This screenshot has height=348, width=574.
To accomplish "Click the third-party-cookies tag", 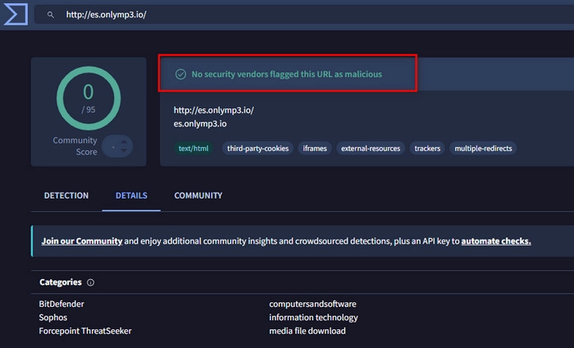I will pos(257,149).
